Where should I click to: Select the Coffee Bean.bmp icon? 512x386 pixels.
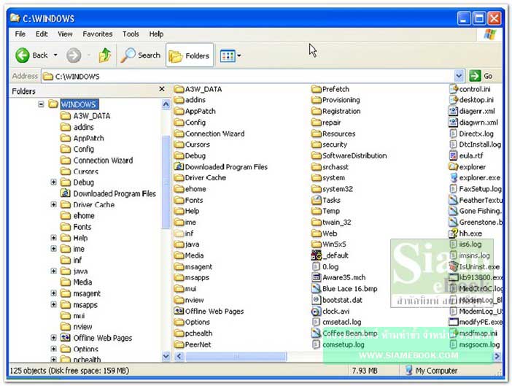[317, 333]
